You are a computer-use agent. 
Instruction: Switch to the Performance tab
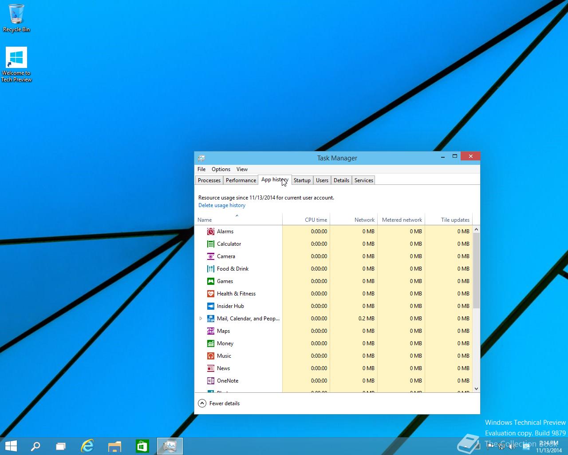[x=241, y=180]
